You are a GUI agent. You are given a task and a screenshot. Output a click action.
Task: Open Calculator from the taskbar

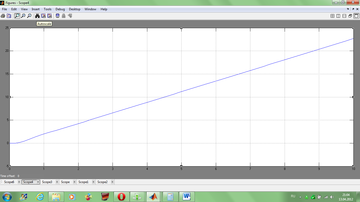(x=170, y=196)
